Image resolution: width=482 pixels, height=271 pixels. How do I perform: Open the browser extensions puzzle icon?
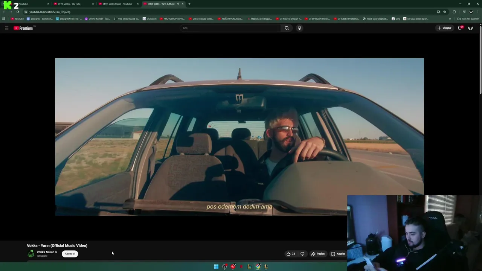click(x=454, y=12)
